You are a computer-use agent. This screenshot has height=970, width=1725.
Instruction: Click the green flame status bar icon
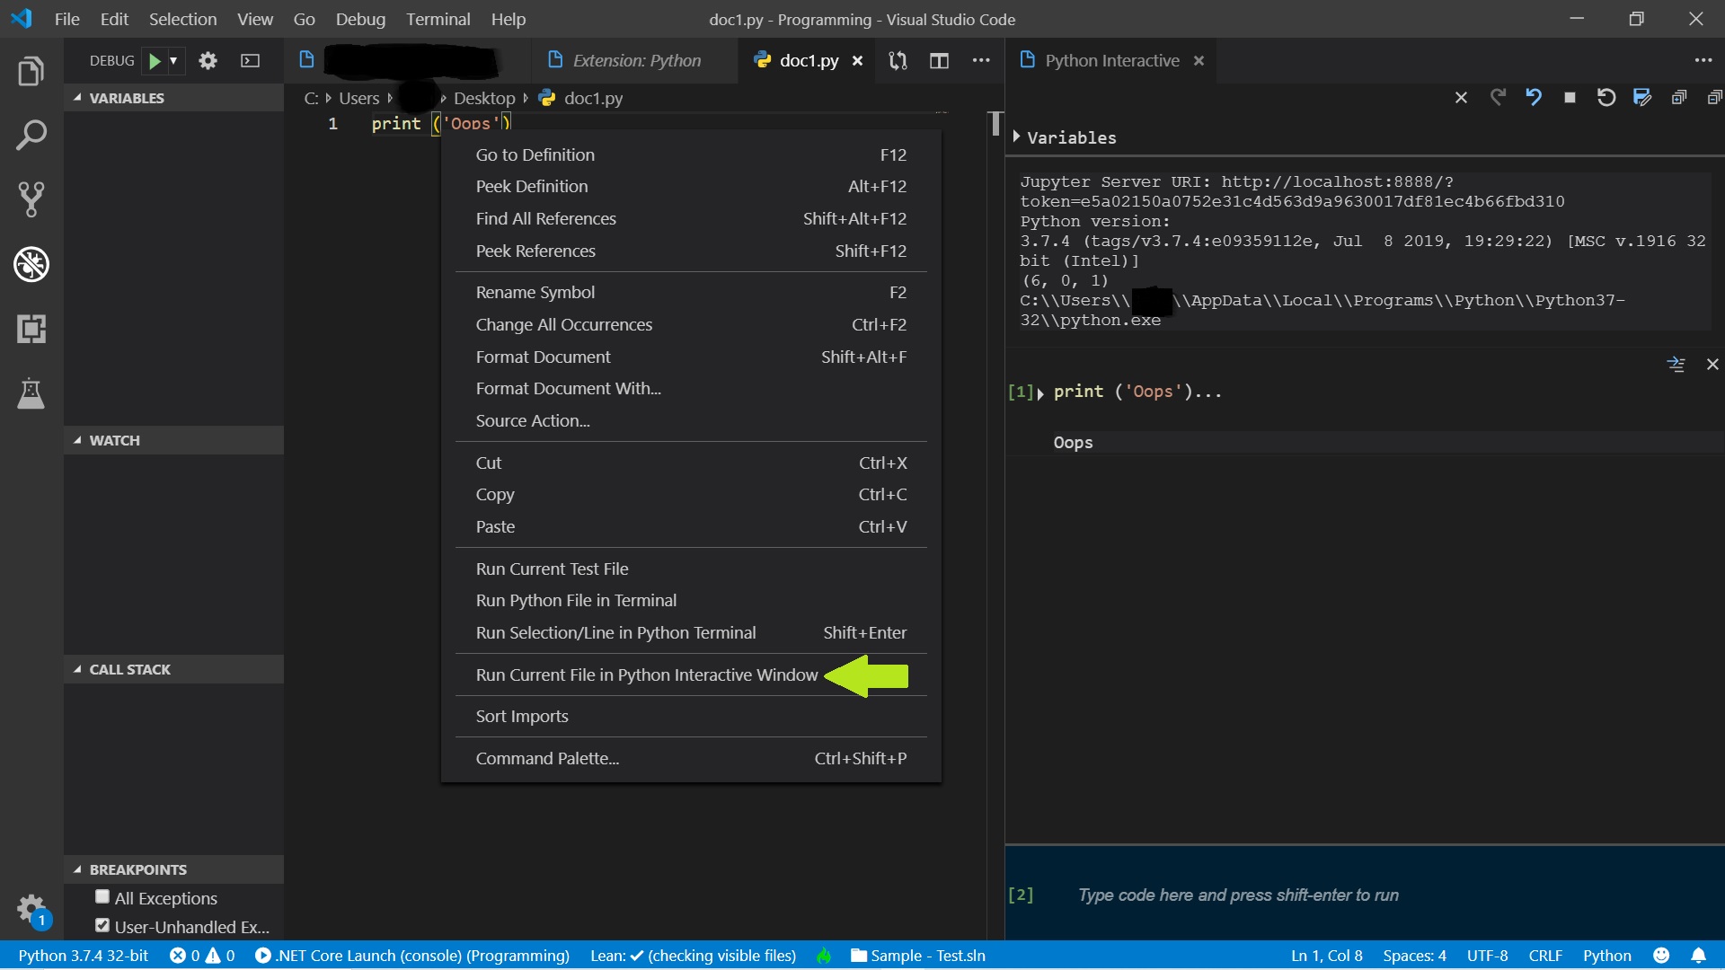click(x=824, y=956)
